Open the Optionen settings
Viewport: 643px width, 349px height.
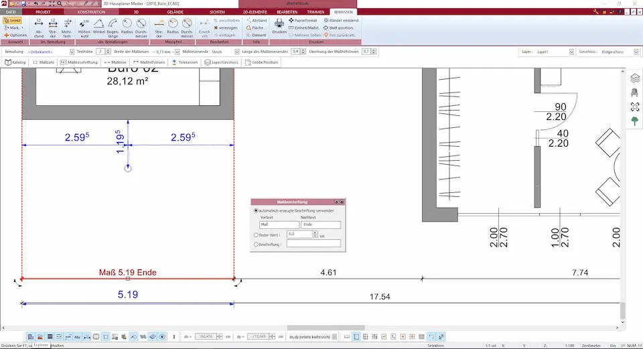[15, 36]
